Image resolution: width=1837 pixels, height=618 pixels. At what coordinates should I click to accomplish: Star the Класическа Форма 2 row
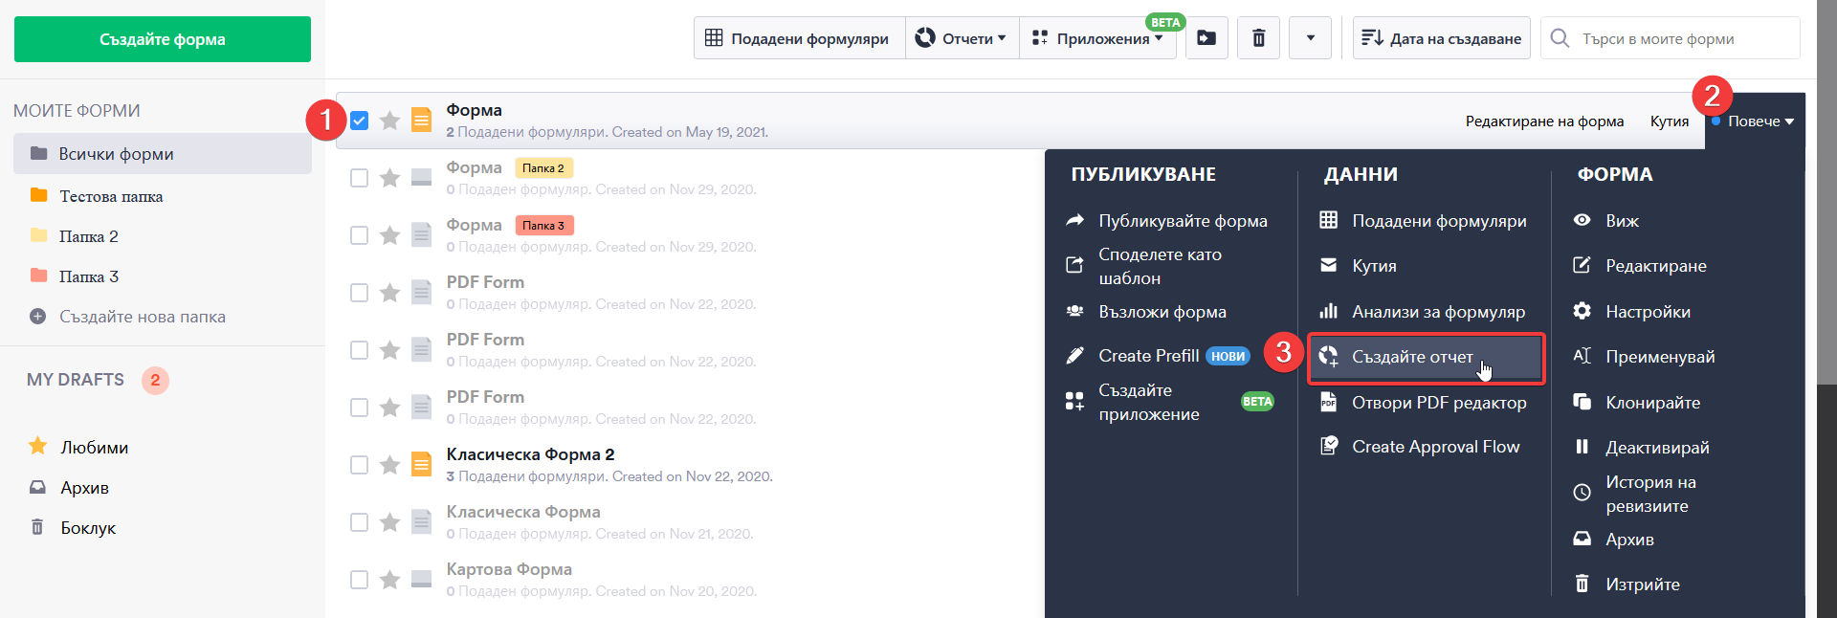(389, 465)
